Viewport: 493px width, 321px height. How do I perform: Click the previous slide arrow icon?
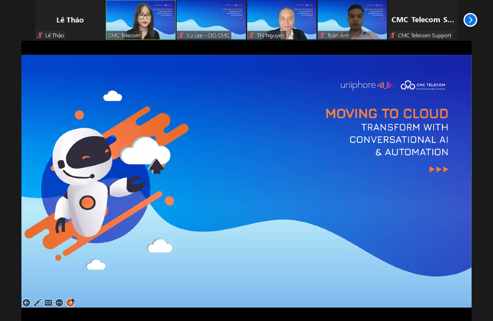pyautogui.click(x=27, y=303)
